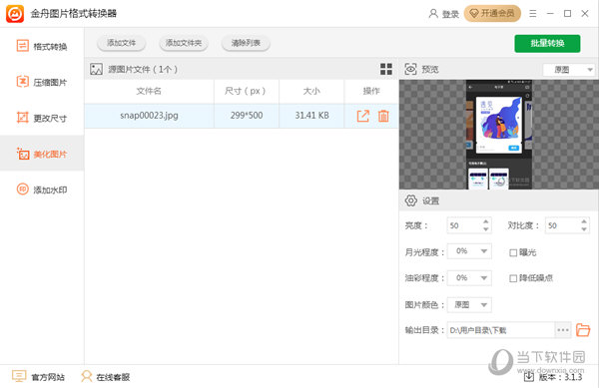Open the hamburger menu in title bar
Screen dimensions: 599x388
(x=533, y=14)
